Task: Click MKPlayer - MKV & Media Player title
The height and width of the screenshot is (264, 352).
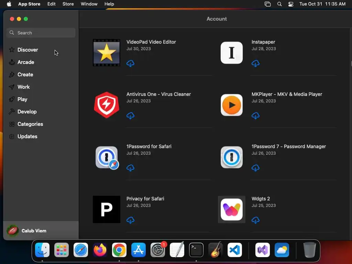Action: click(x=287, y=94)
